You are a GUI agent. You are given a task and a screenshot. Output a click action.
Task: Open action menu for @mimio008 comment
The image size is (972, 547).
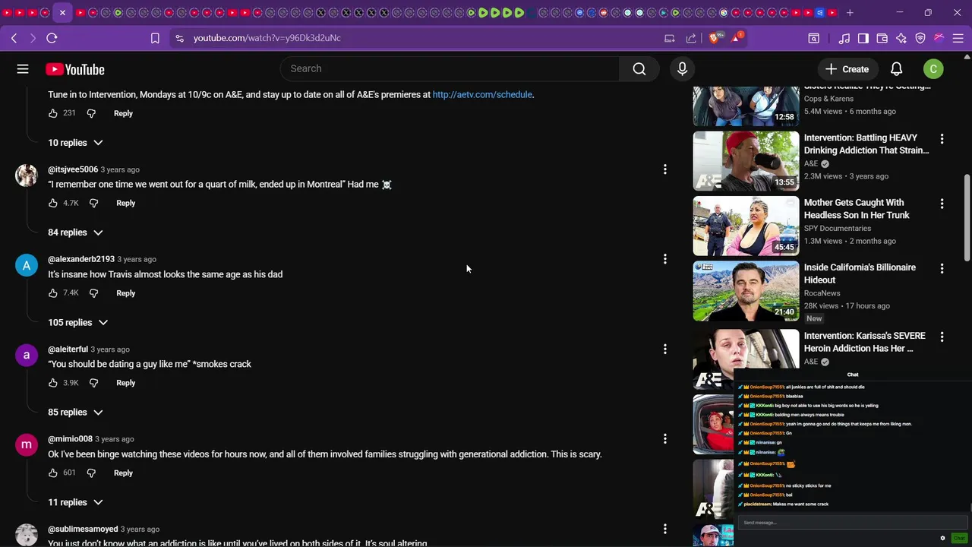click(x=664, y=439)
